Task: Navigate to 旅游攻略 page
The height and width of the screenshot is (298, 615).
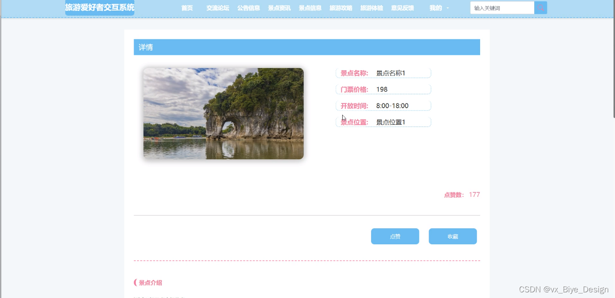Action: (341, 8)
